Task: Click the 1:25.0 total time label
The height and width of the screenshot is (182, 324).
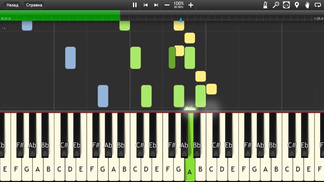Action: coord(318,18)
